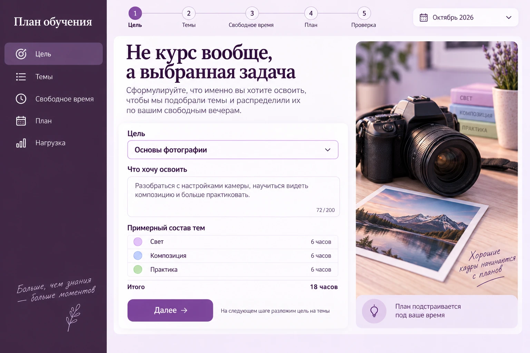530x353 pixels.
Task: Click the list icon beside Темы
Action: point(21,77)
